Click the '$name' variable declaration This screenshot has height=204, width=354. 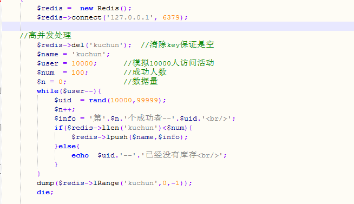[48, 54]
